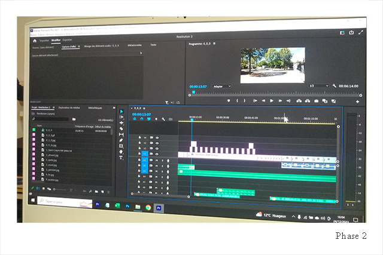Toggle Linked Selection in timeline
Viewport: 383px width, 255px height.
tap(149, 119)
